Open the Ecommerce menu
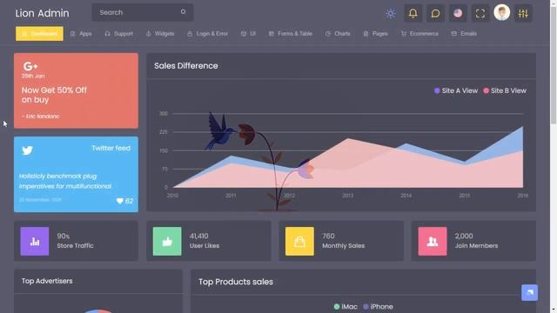The height and width of the screenshot is (313, 557). pos(419,34)
